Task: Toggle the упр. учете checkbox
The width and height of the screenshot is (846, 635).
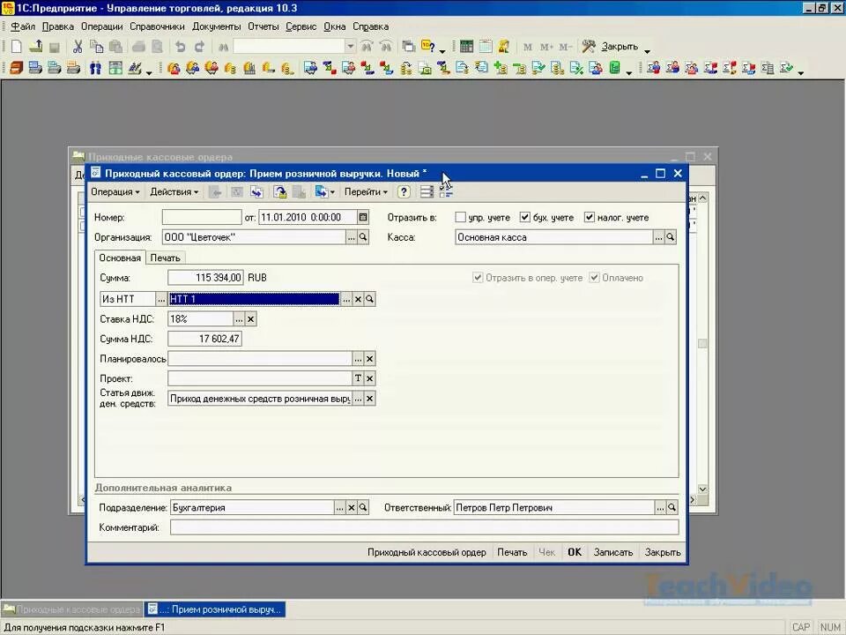Action: pyautogui.click(x=460, y=217)
